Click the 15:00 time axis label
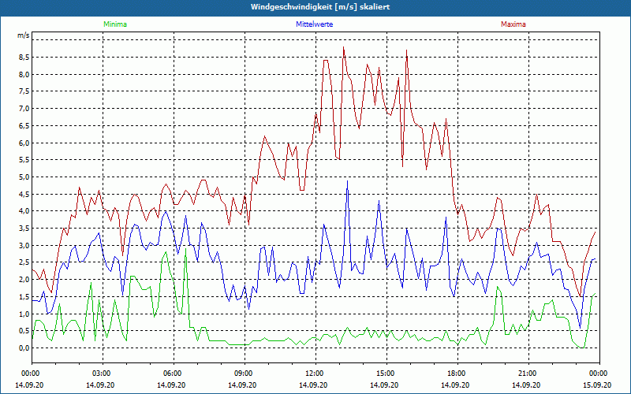The height and width of the screenshot is (394, 631). (x=384, y=374)
